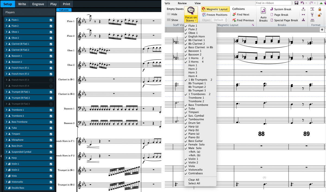
Task: Enable the French Horn (F) 3 checkbox
Action: [51, 80]
